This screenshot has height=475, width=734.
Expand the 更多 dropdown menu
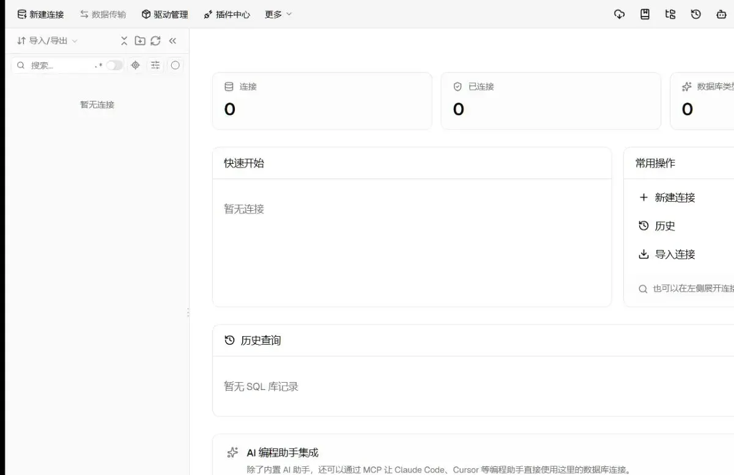tap(278, 14)
